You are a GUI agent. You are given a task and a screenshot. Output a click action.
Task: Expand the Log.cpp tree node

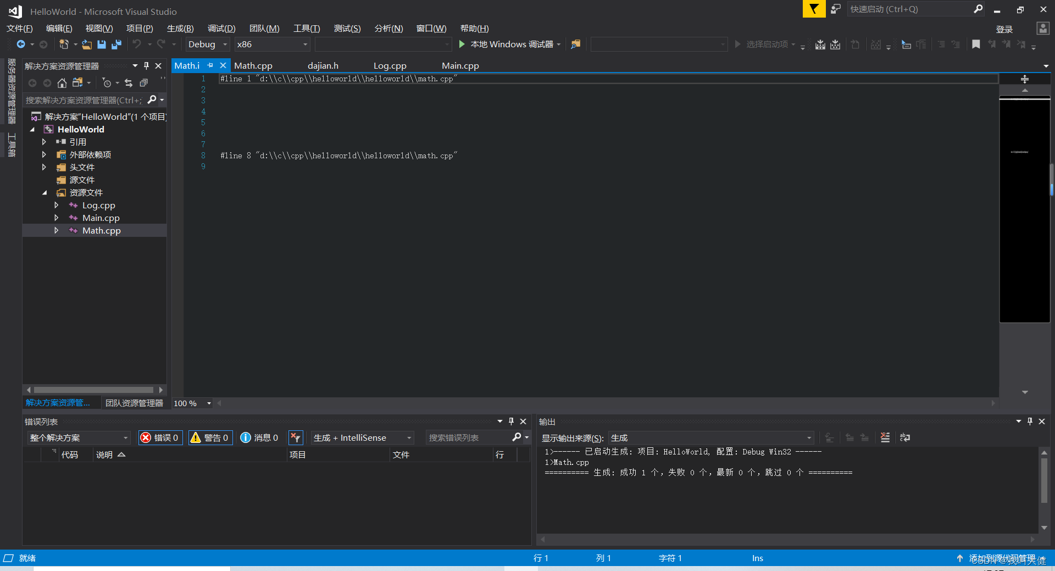coord(56,205)
